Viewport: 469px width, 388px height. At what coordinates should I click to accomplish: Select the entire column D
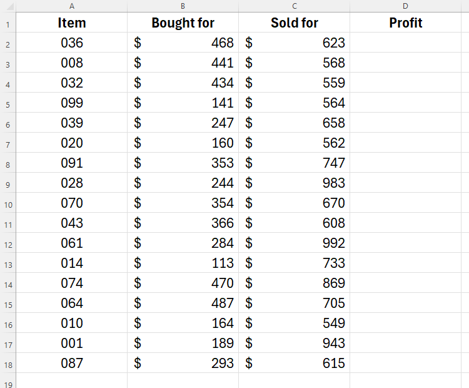pos(405,6)
